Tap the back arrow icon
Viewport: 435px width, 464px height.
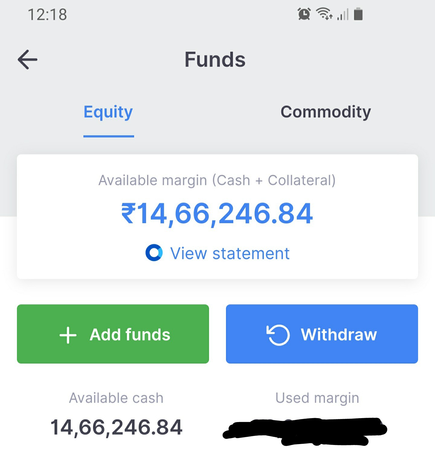(27, 59)
